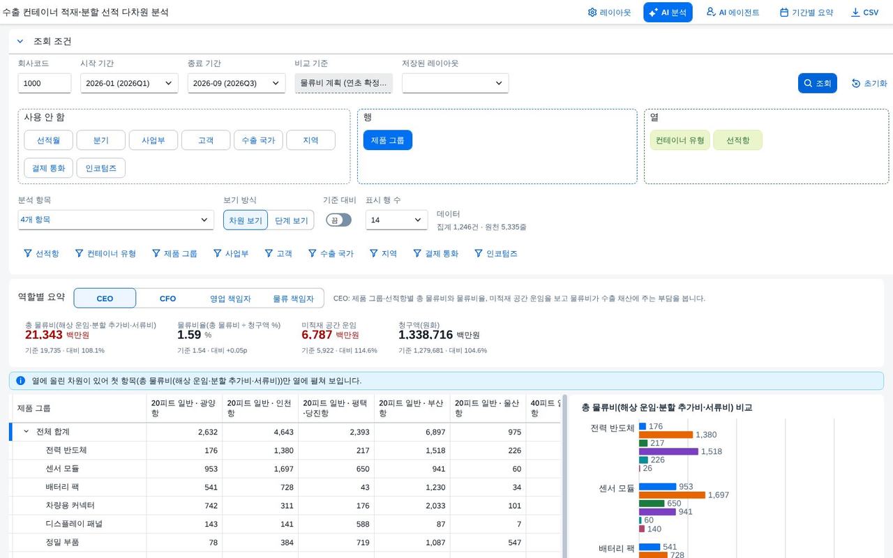Open the AI 에이전트 person icon
893x558 pixels.
coord(711,12)
